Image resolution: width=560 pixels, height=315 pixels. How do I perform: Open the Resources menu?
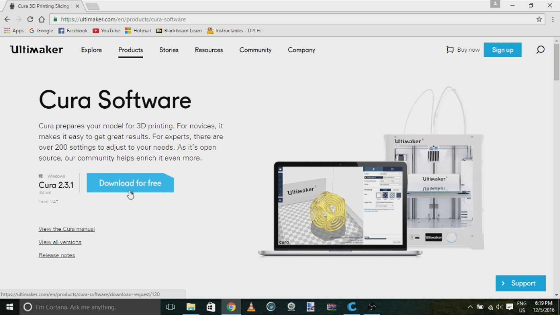(x=209, y=50)
